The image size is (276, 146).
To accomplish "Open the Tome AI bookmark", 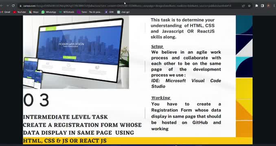I will pos(89,12).
